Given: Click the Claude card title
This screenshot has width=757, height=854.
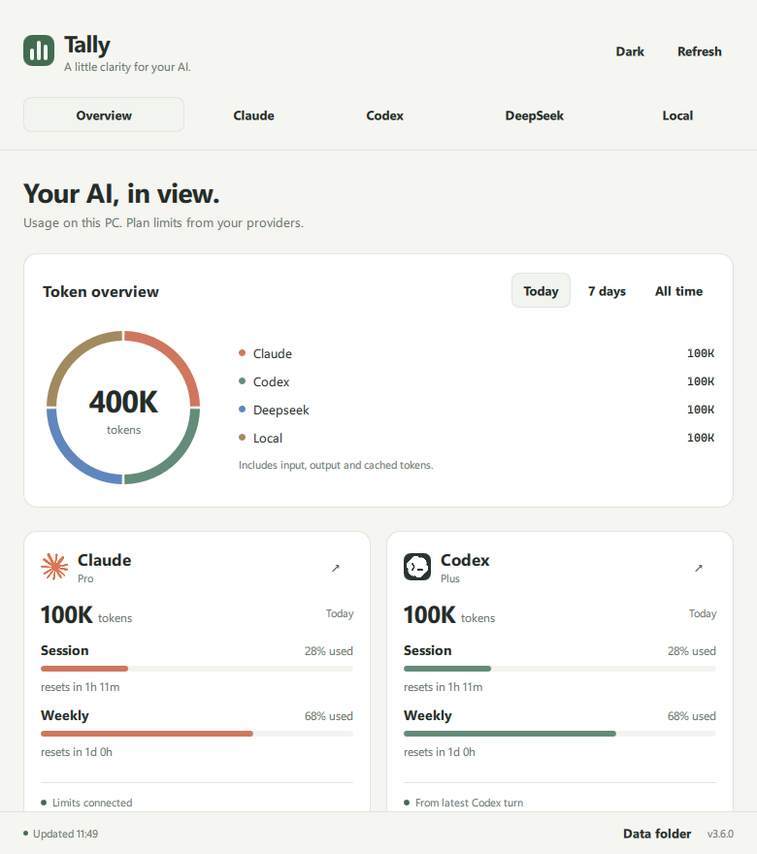Looking at the screenshot, I should (104, 560).
